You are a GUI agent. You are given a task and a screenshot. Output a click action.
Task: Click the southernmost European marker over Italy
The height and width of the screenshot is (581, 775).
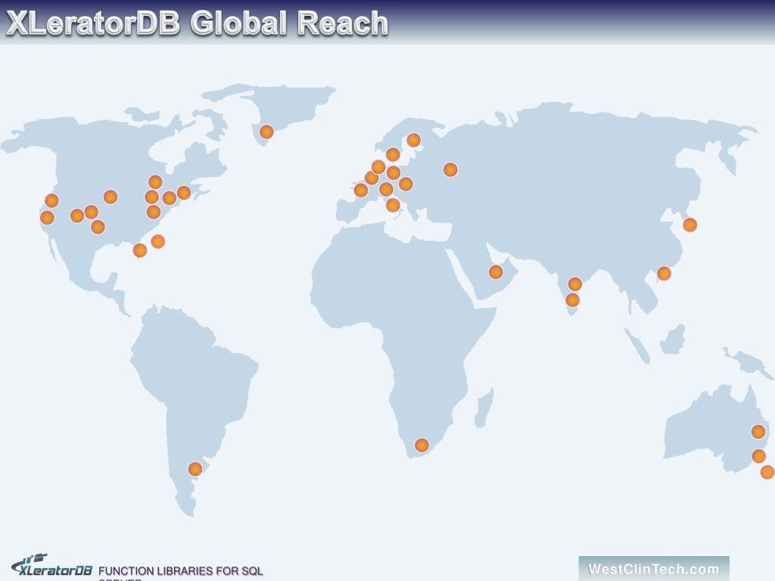point(393,204)
